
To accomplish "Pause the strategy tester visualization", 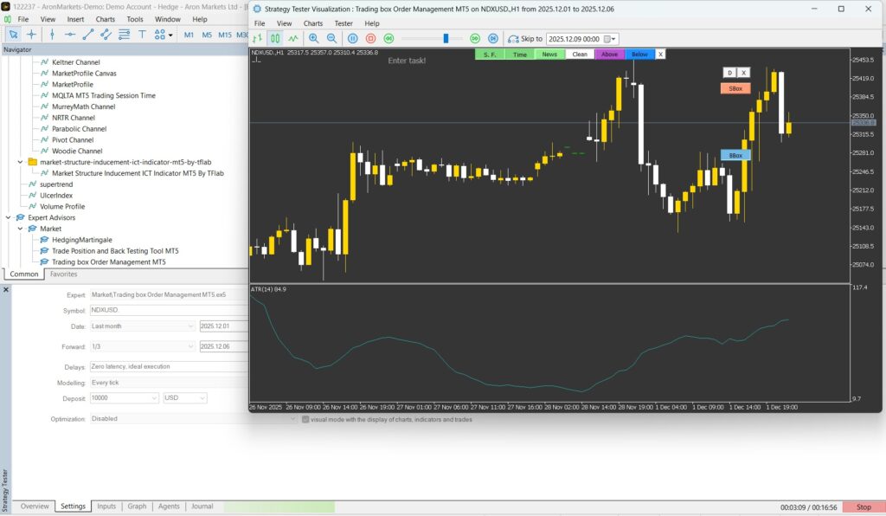I will 353,38.
